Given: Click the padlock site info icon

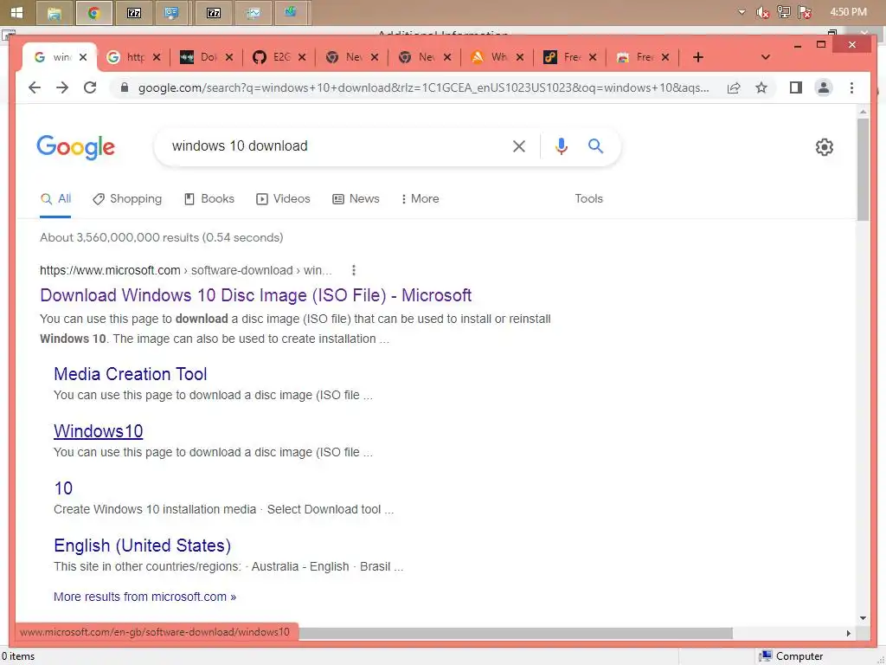Looking at the screenshot, I should (x=125, y=87).
